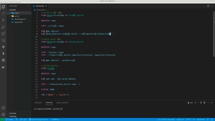215x121 pixels.
Task: Click the 'RUN apk add --no-cache nodejs' line
Action: [58, 79]
